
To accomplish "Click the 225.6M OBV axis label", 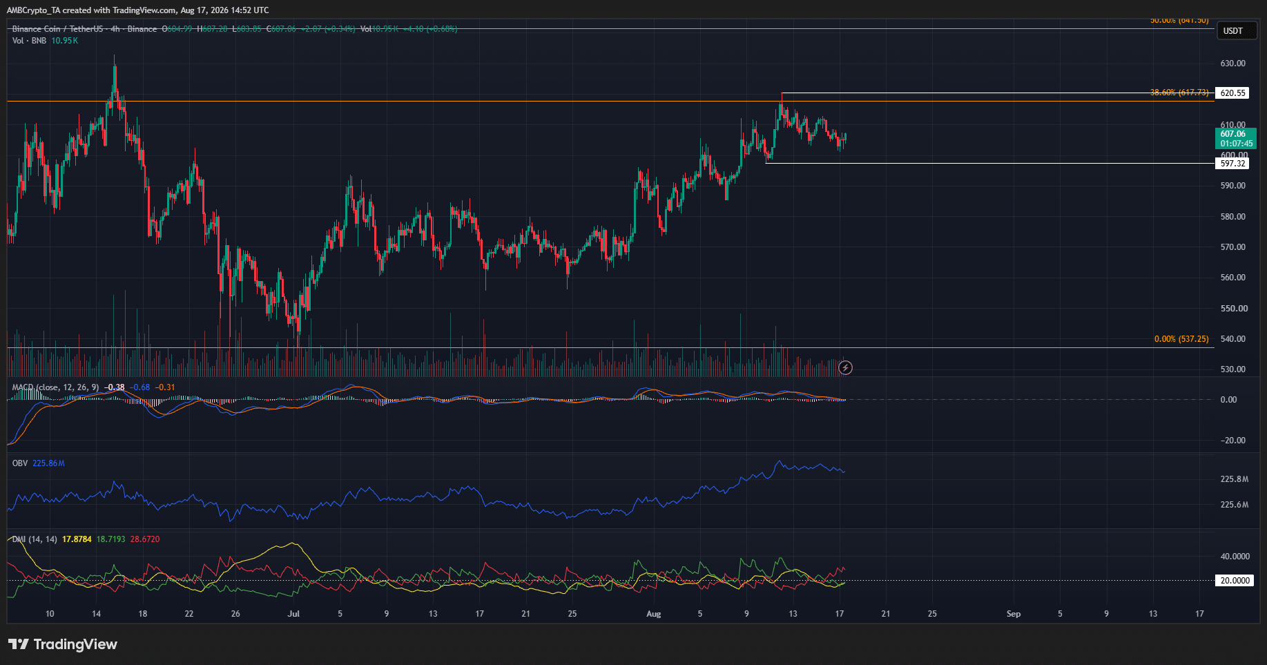I will (x=1235, y=505).
